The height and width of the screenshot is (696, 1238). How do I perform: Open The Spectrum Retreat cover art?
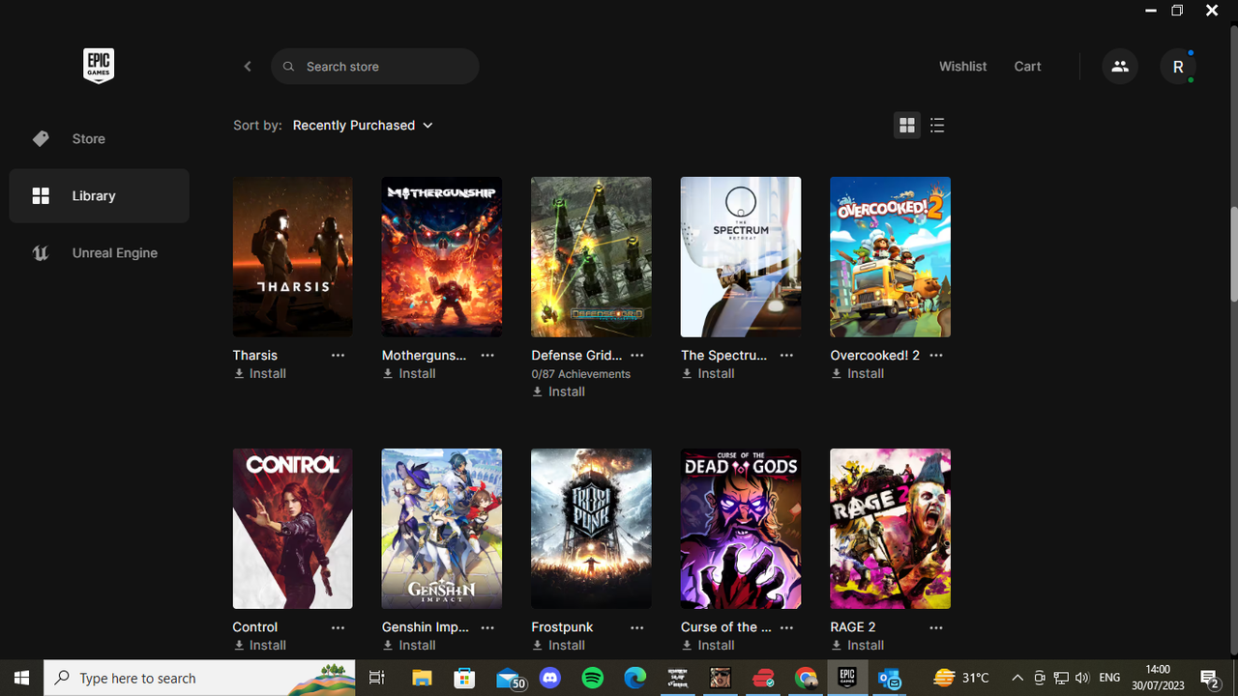click(741, 257)
